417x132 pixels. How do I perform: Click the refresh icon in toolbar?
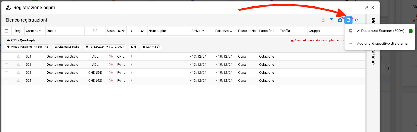coord(357,20)
